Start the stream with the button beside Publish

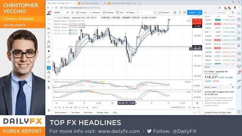point(200,12)
